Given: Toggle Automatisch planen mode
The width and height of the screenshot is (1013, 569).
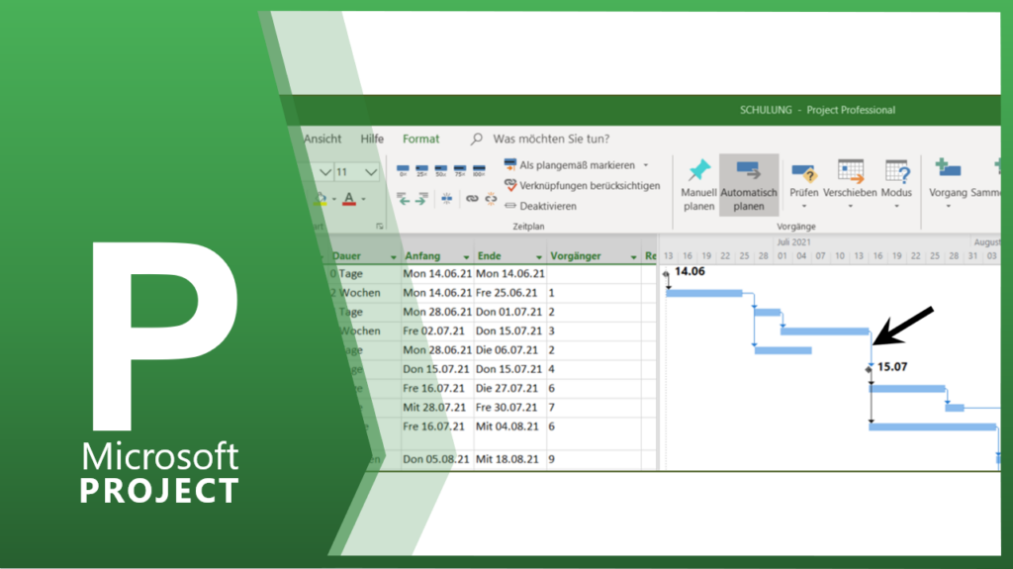Looking at the screenshot, I should 749,185.
